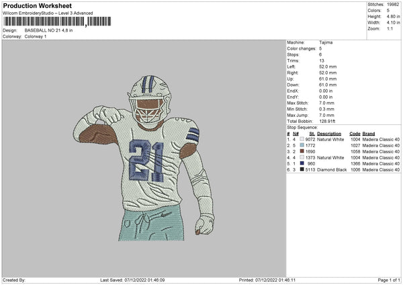Click the 'Last Saved: 07/12/2022 01:46:09' text
Image resolution: width=403 pixels, height=285 pixels.
[132, 280]
